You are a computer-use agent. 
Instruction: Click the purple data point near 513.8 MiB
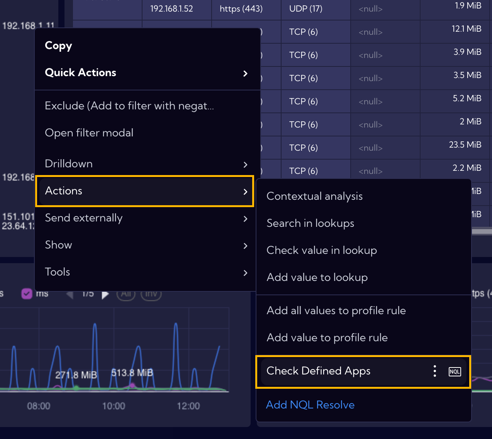click(132, 385)
